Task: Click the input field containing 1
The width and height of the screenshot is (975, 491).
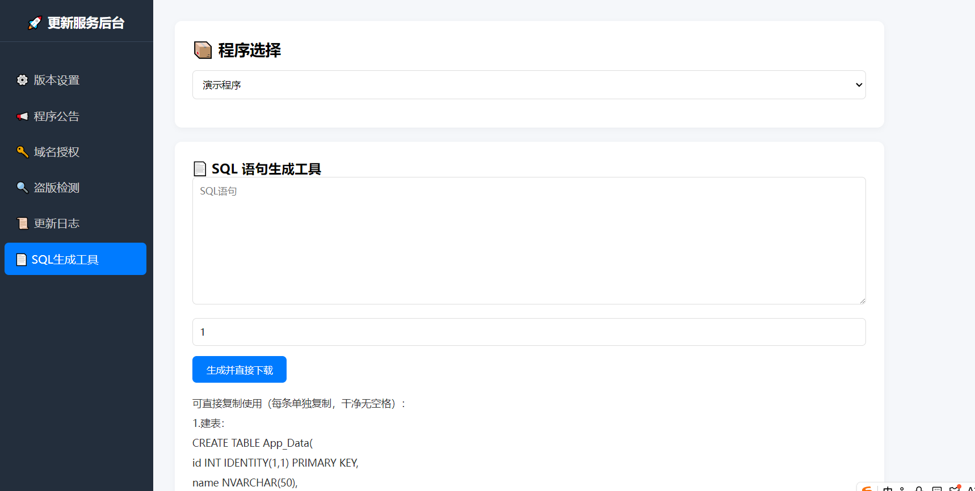Action: (x=528, y=332)
